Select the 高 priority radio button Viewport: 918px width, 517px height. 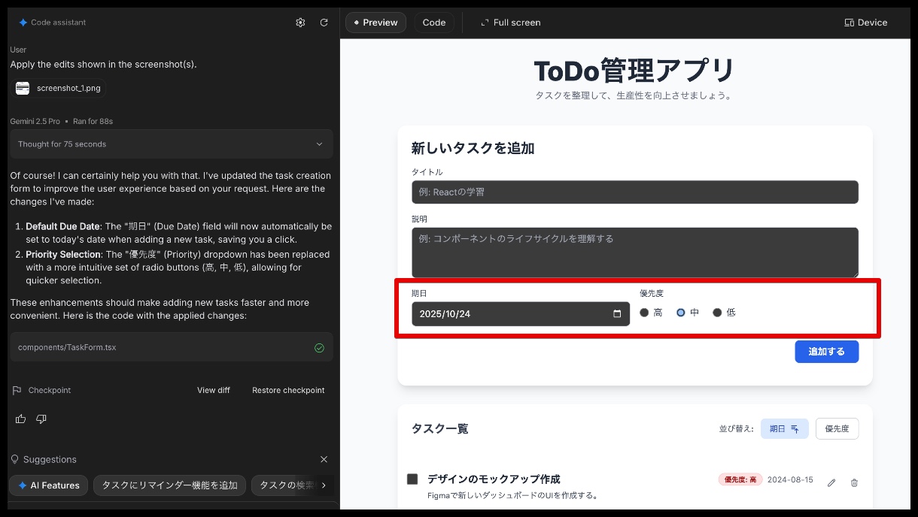(644, 313)
